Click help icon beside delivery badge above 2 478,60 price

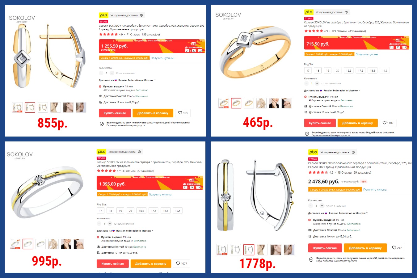(353, 152)
